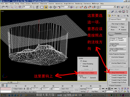Open the Selected key filter dropdown
Screen dimensions: 130x97
click(x=94, y=89)
